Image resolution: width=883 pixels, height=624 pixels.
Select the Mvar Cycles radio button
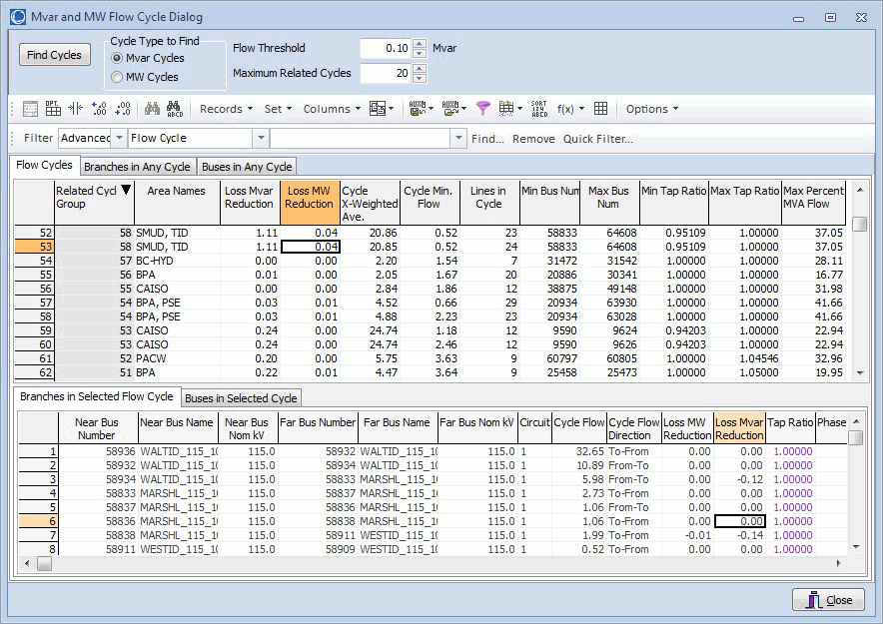(118, 59)
